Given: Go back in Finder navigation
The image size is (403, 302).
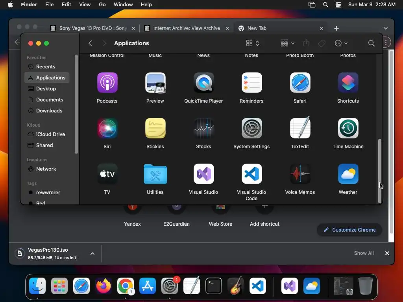Looking at the screenshot, I should tap(90, 43).
